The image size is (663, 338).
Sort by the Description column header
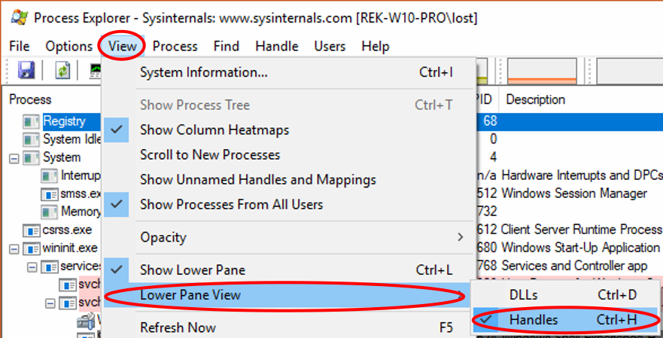(535, 99)
